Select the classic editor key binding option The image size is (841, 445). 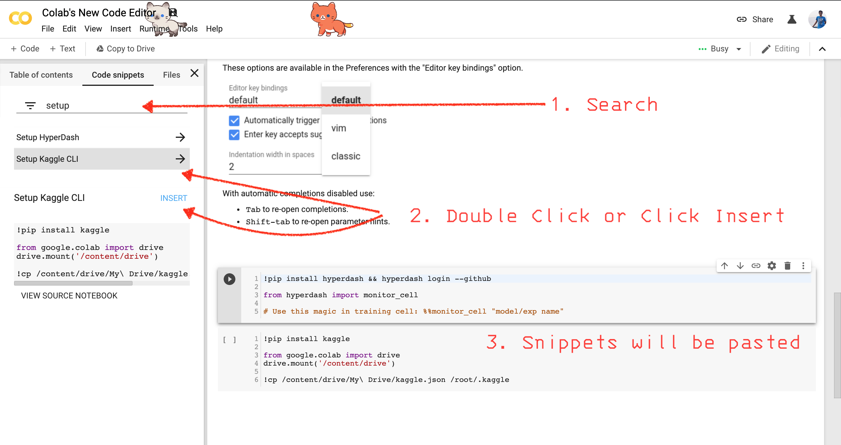[x=345, y=156]
